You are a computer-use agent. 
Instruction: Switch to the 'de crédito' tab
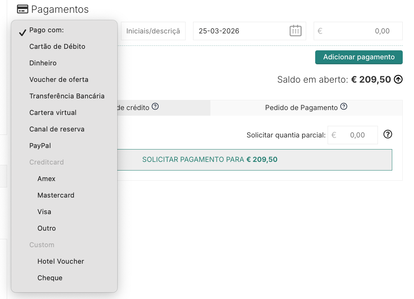pyautogui.click(x=164, y=108)
